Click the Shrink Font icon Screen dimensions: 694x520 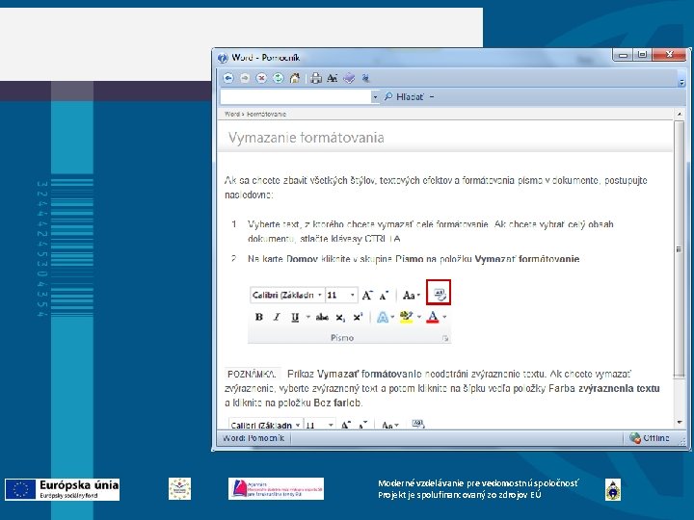click(x=384, y=295)
